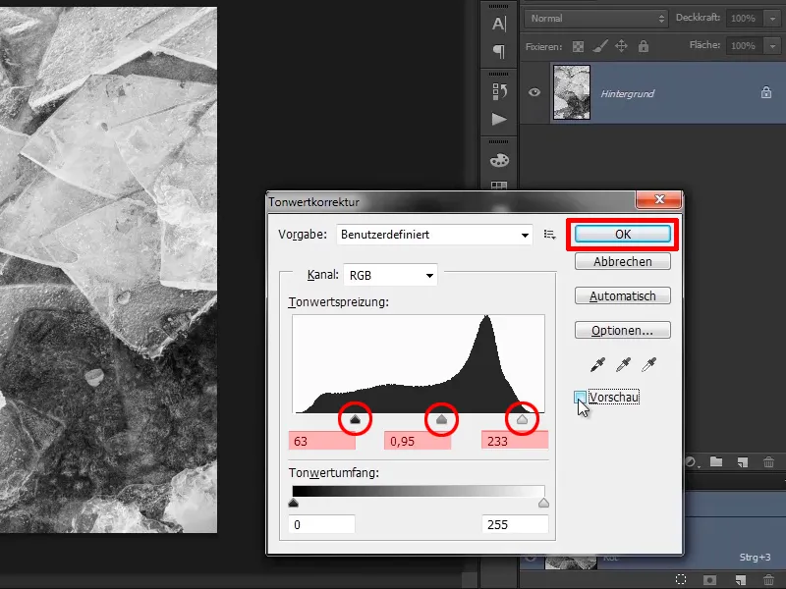Screen dimensions: 786x589
Task: Open the Kanal RGB dropdown
Action: 390,275
